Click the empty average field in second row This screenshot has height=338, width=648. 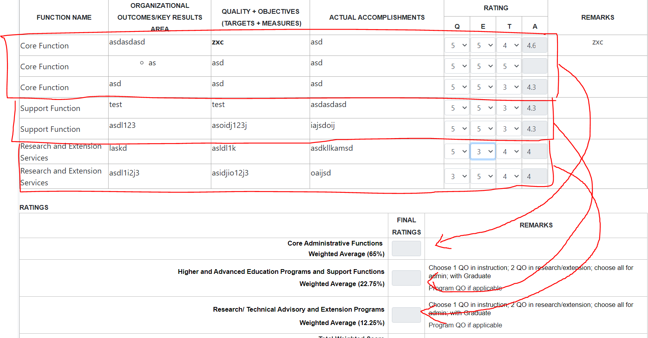(x=535, y=66)
